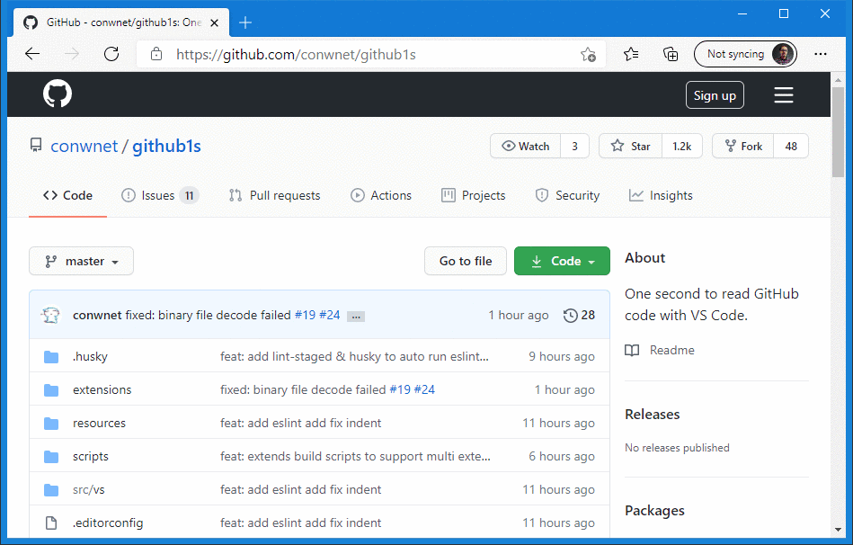Open the extensions folder name
The width and height of the screenshot is (853, 545).
102,389
